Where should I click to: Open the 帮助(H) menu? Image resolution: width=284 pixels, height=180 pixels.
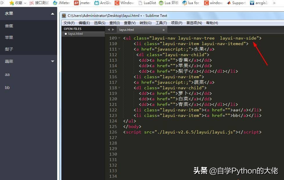pos(212,23)
